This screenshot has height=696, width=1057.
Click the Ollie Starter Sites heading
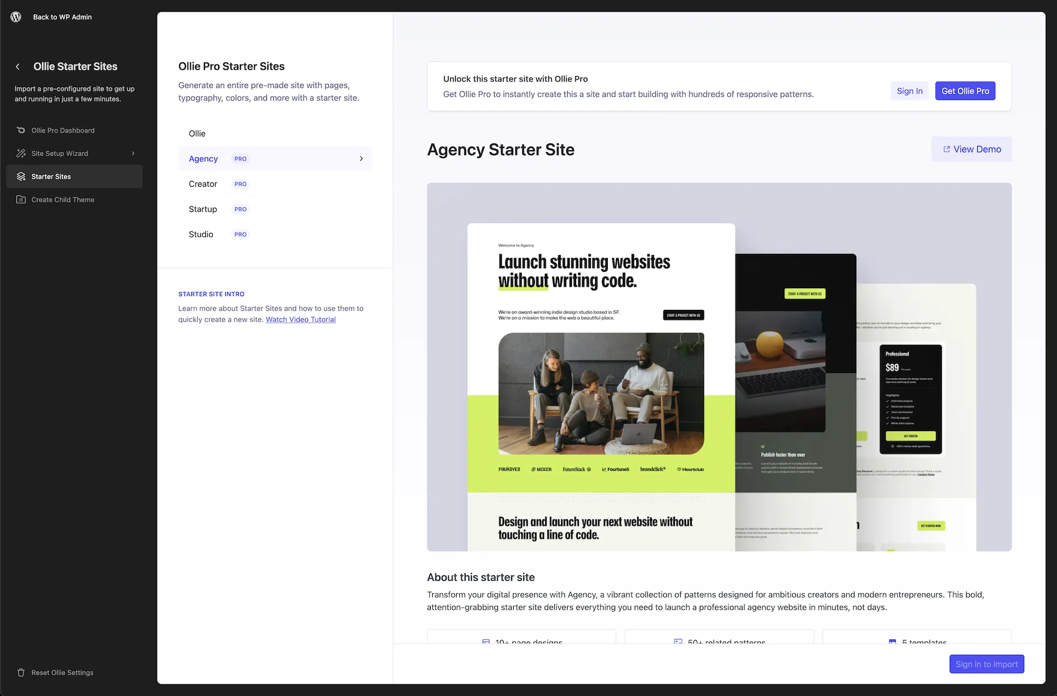76,67
